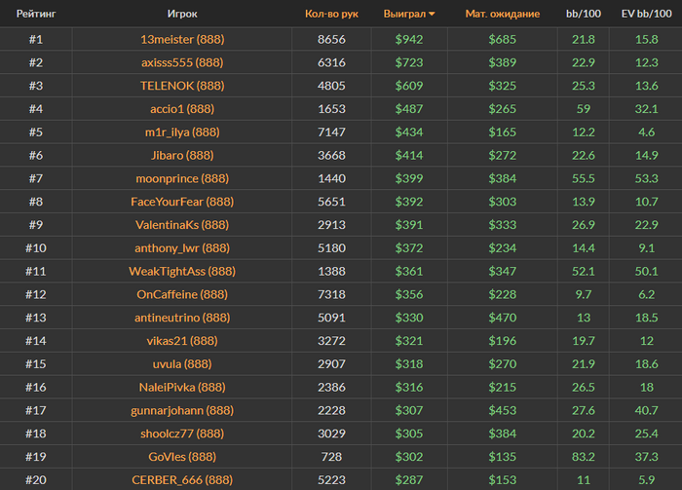Viewport: 682px width, 490px height.
Task: Open accio1 (888) player link
Action: click(x=181, y=109)
